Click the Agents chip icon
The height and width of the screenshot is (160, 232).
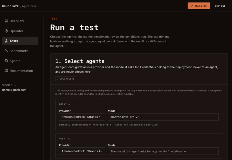[x=6, y=61]
